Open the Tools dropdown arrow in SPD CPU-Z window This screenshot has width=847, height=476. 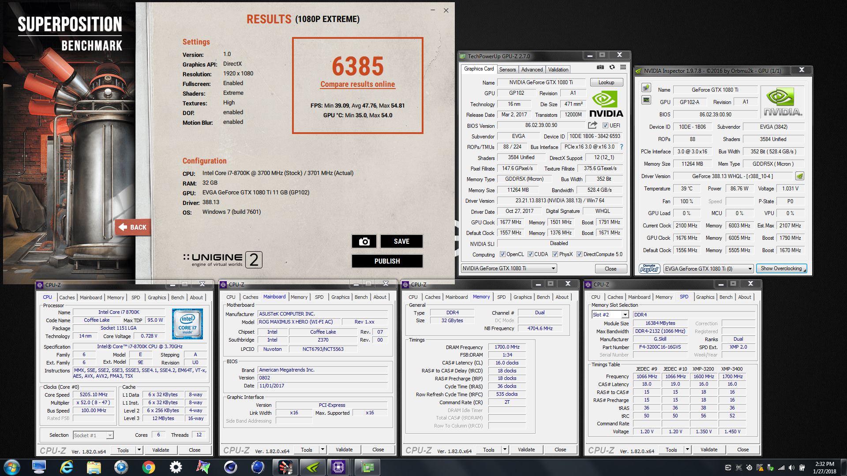[687, 450]
